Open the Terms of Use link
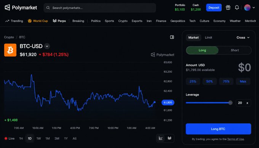The image size is (259, 148). point(235,139)
